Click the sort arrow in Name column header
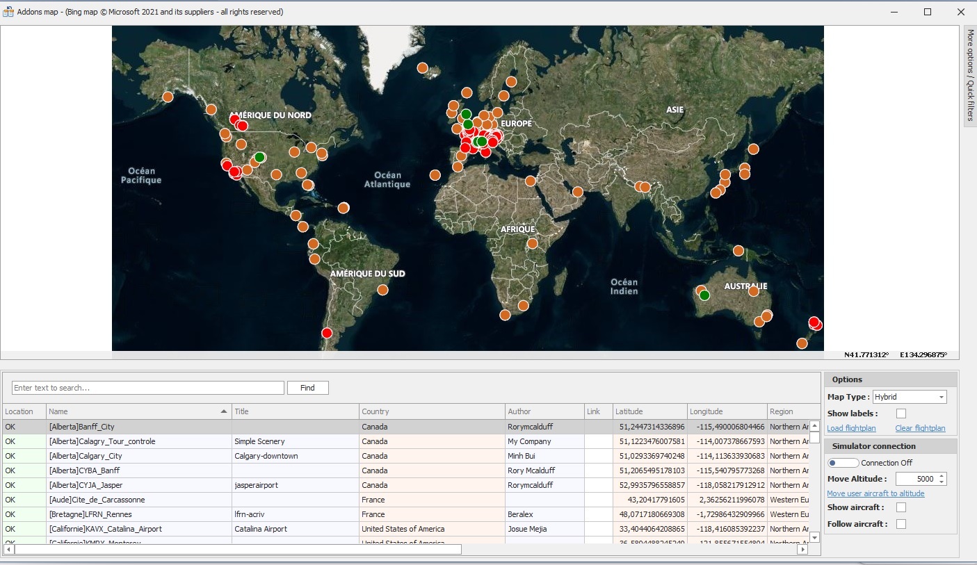This screenshot has height=565, width=977. click(x=224, y=411)
